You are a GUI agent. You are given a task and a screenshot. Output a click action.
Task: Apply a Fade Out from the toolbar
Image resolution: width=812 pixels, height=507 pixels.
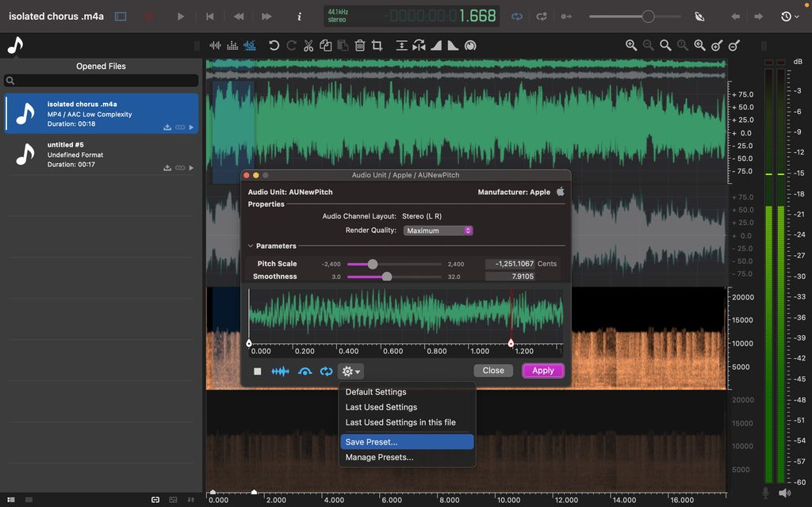(x=453, y=45)
